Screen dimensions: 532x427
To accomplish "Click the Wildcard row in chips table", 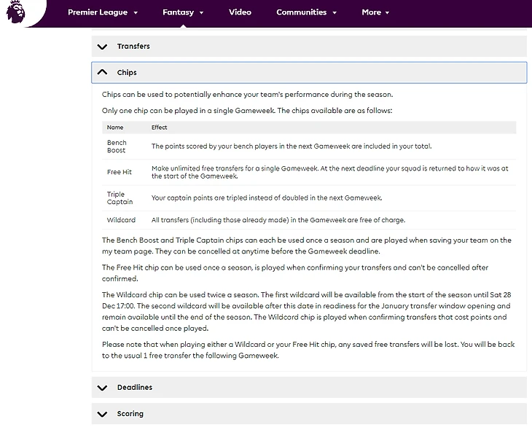I will pos(310,220).
